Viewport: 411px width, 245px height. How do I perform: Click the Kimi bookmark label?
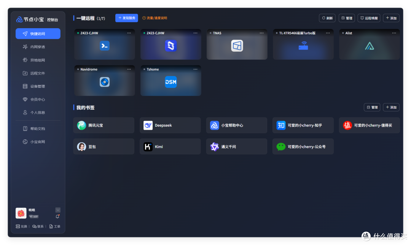(159, 146)
